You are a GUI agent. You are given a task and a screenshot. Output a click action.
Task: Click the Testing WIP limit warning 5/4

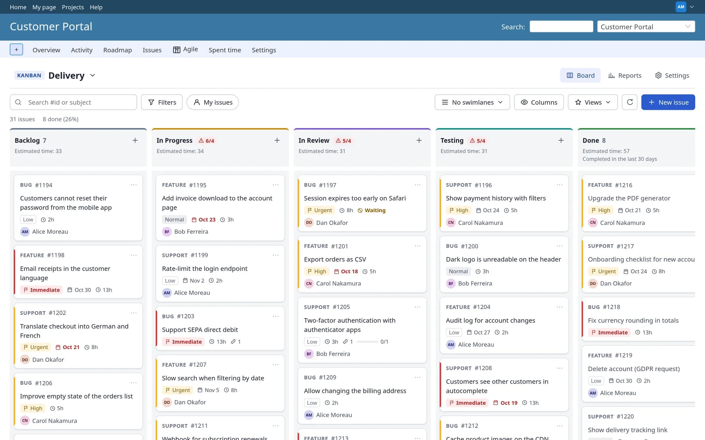coord(478,140)
